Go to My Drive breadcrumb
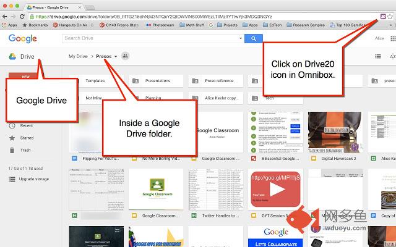The image size is (396, 247). [x=78, y=56]
